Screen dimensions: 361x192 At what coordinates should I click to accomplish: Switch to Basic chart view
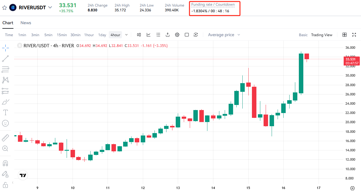[303, 35]
